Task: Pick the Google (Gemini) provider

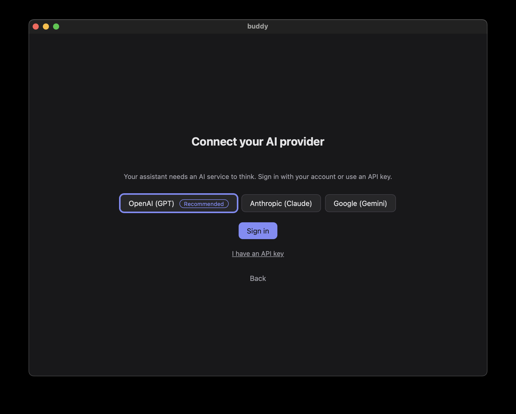Action: [x=360, y=203]
